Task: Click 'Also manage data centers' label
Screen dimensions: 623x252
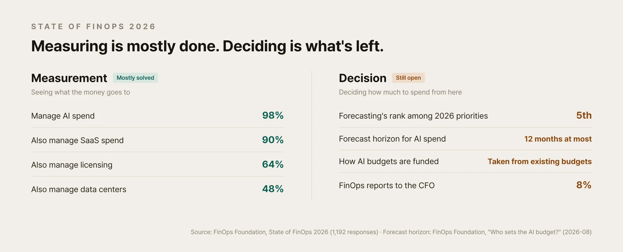Action: (x=79, y=189)
